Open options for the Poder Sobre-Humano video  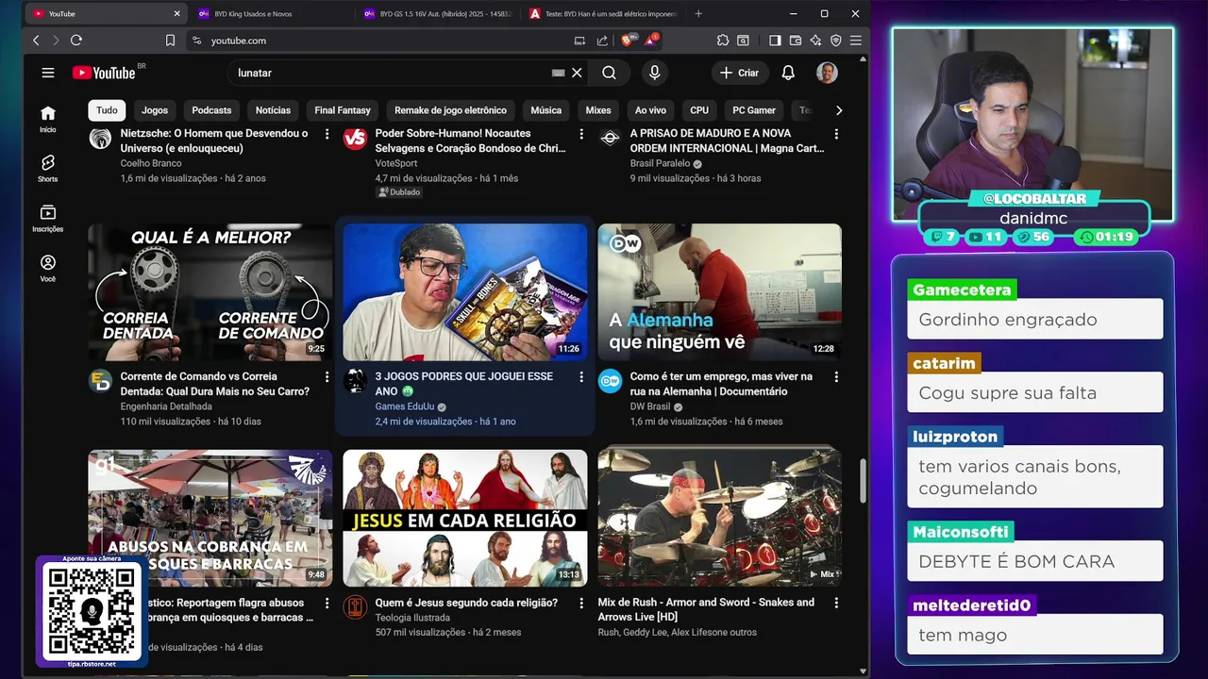[x=581, y=135]
